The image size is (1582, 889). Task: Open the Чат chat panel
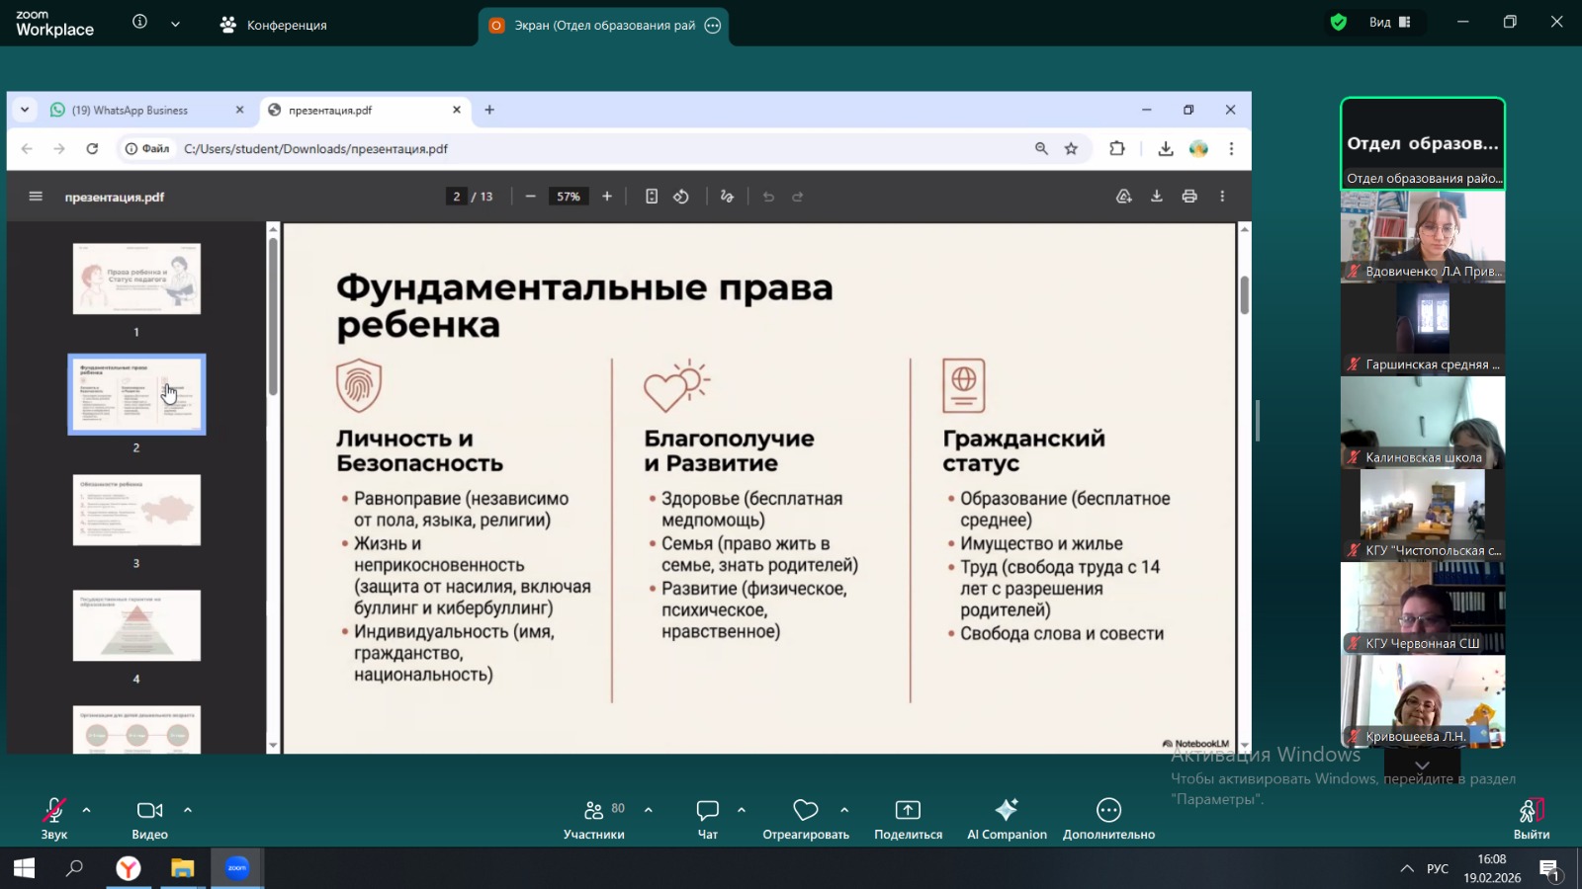[708, 818]
